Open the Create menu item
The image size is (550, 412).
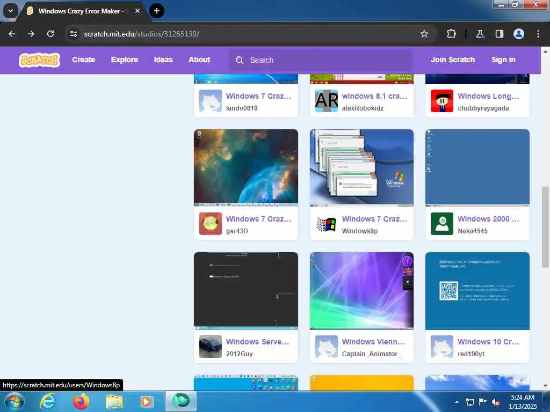pos(83,60)
